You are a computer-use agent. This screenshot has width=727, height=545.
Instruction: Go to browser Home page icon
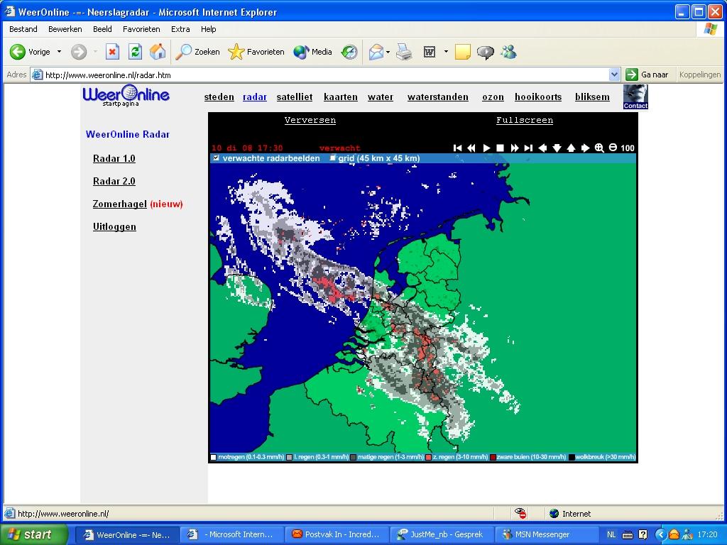[158, 52]
